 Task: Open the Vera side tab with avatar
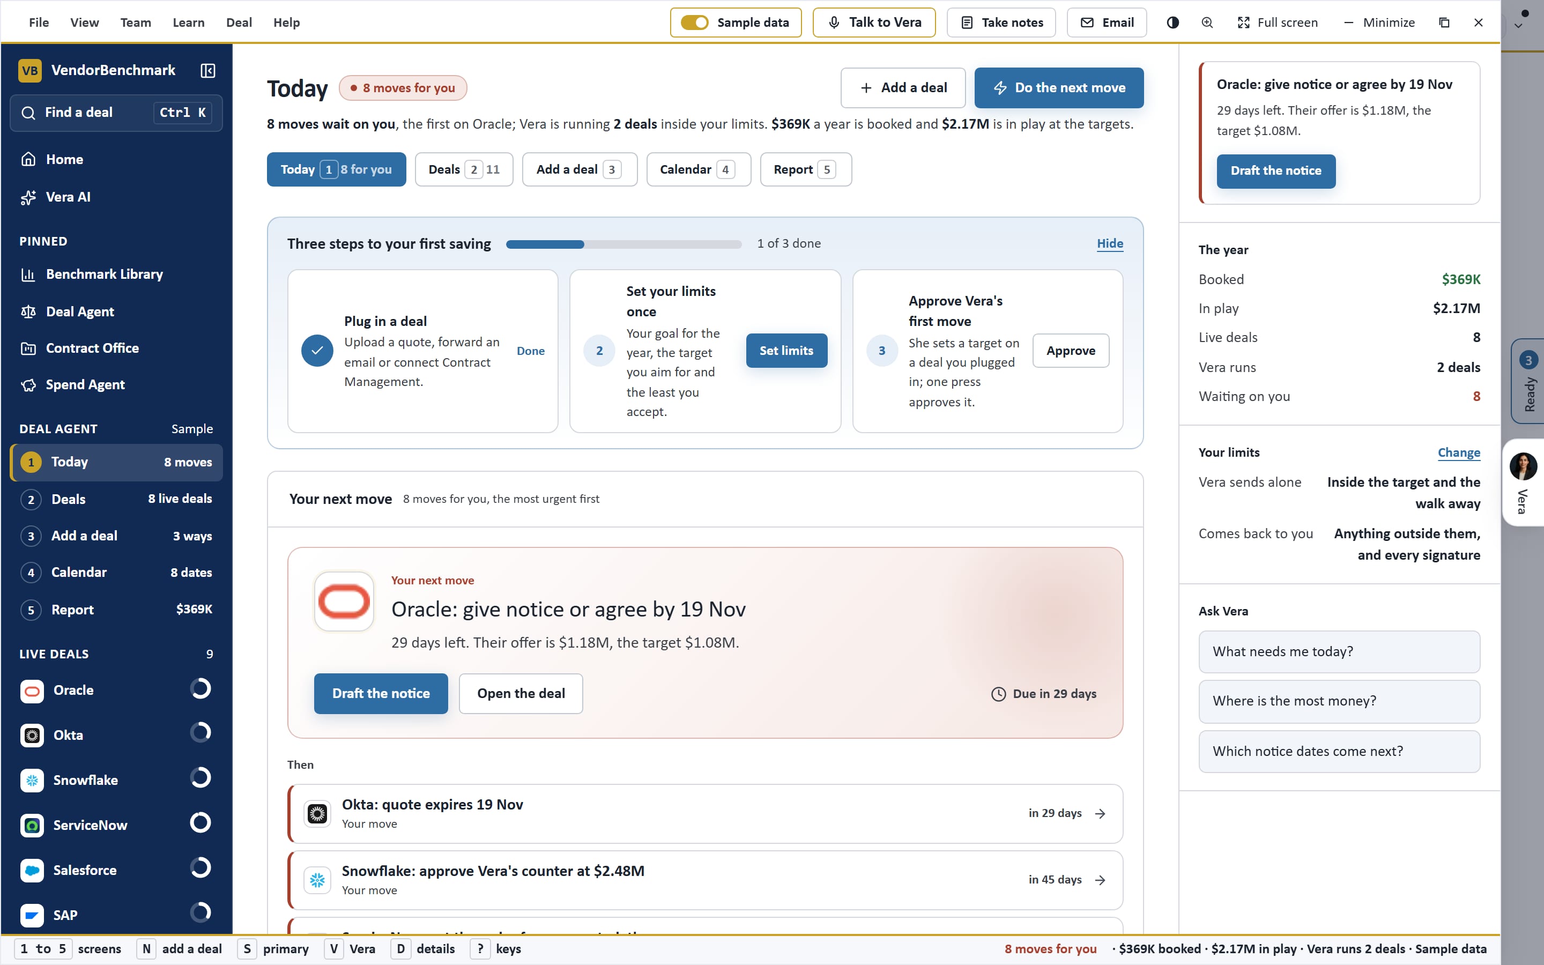(1524, 482)
